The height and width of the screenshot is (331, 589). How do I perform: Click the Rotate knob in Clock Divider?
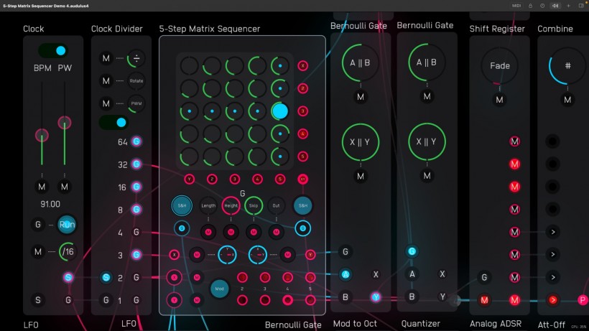[x=136, y=81]
